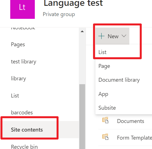Click the chevron arrow next to New
Screen dimensions: 152x149
(124, 36)
